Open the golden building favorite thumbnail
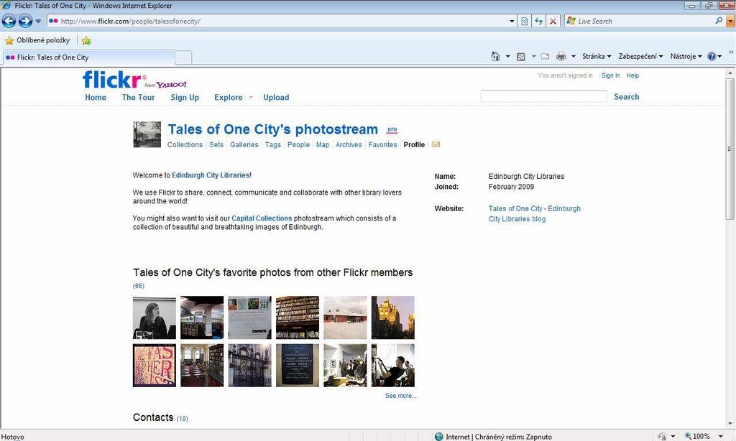 393,317
